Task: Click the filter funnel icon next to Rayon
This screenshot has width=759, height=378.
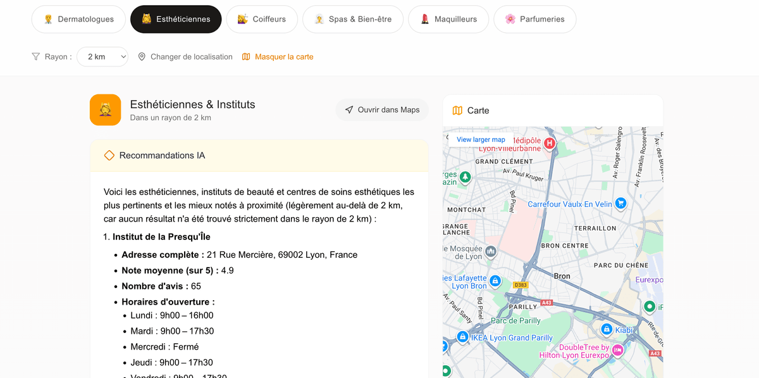Action: pyautogui.click(x=36, y=56)
